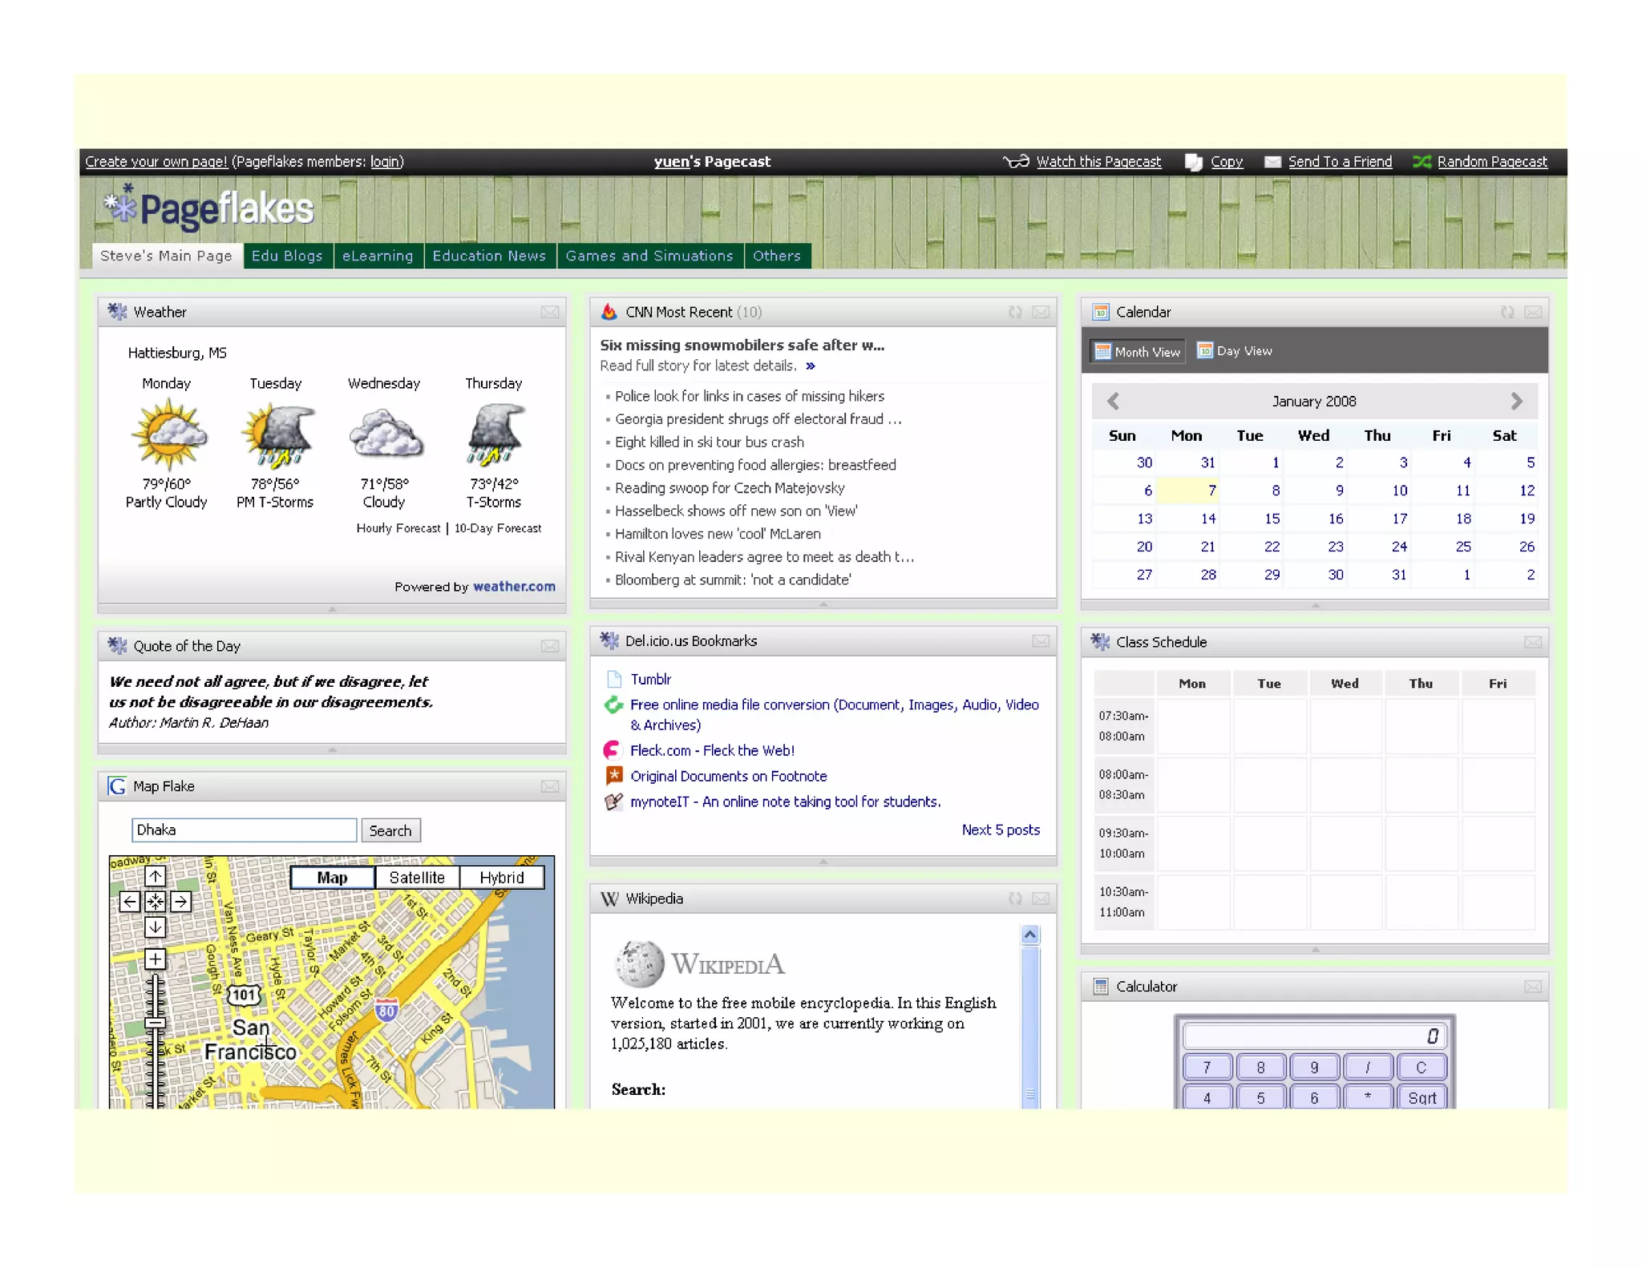
Task: Recenter the map with center button
Action: click(156, 902)
